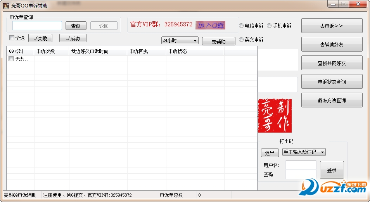Click the 退出 button

tap(270, 153)
